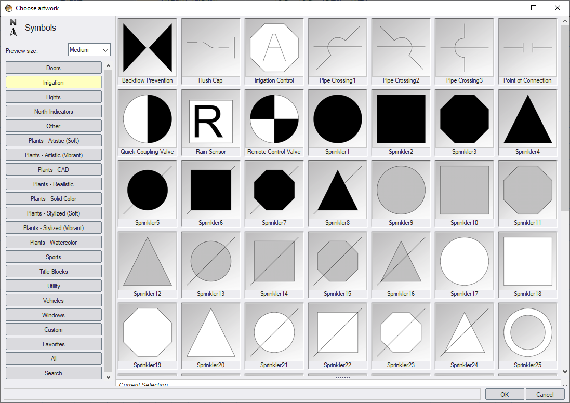
Task: Switch to the Lights category
Action: coord(54,97)
